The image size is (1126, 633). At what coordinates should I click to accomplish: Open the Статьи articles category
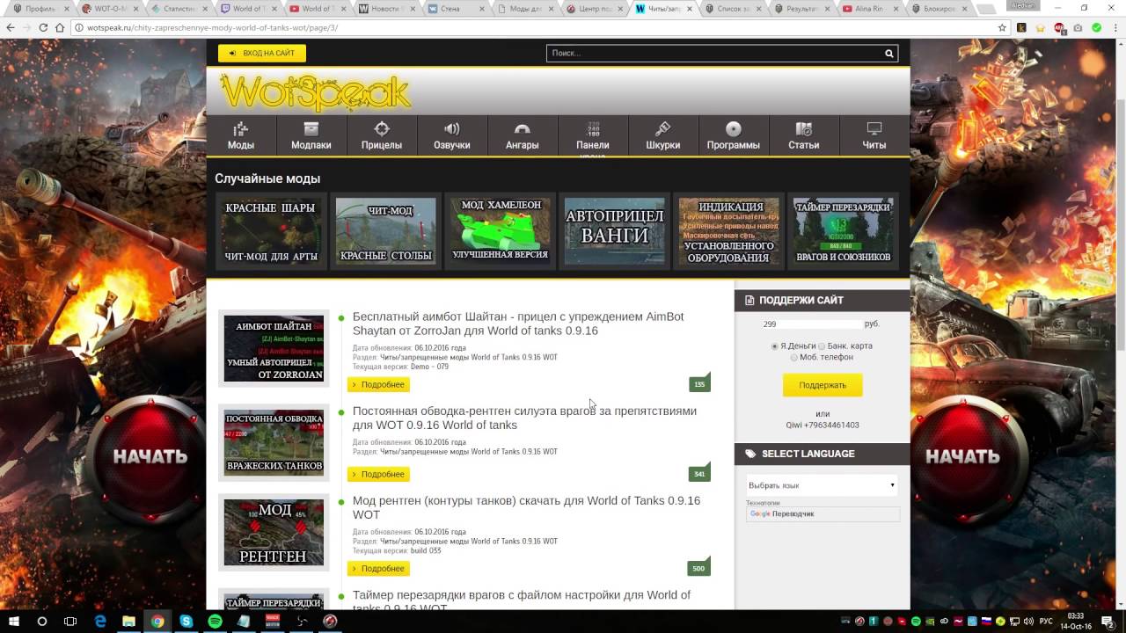point(804,135)
